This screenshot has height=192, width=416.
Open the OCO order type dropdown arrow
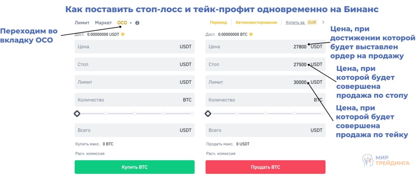[131, 23]
